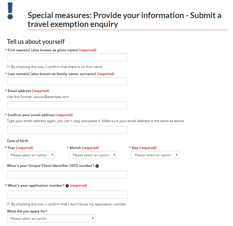The image size is (233, 226).
Task: Expand the 'What did you apply for' dropdown
Action: [x=51, y=218]
